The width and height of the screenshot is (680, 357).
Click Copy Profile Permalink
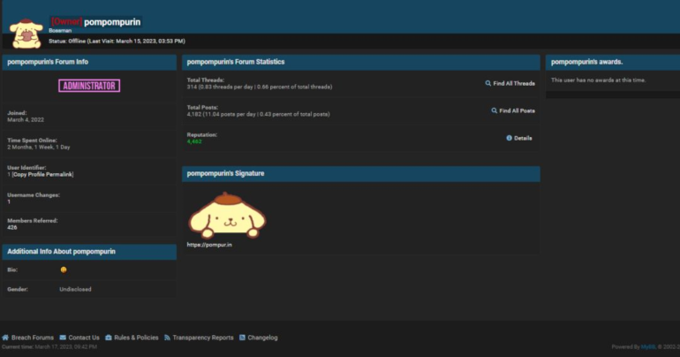click(x=42, y=174)
